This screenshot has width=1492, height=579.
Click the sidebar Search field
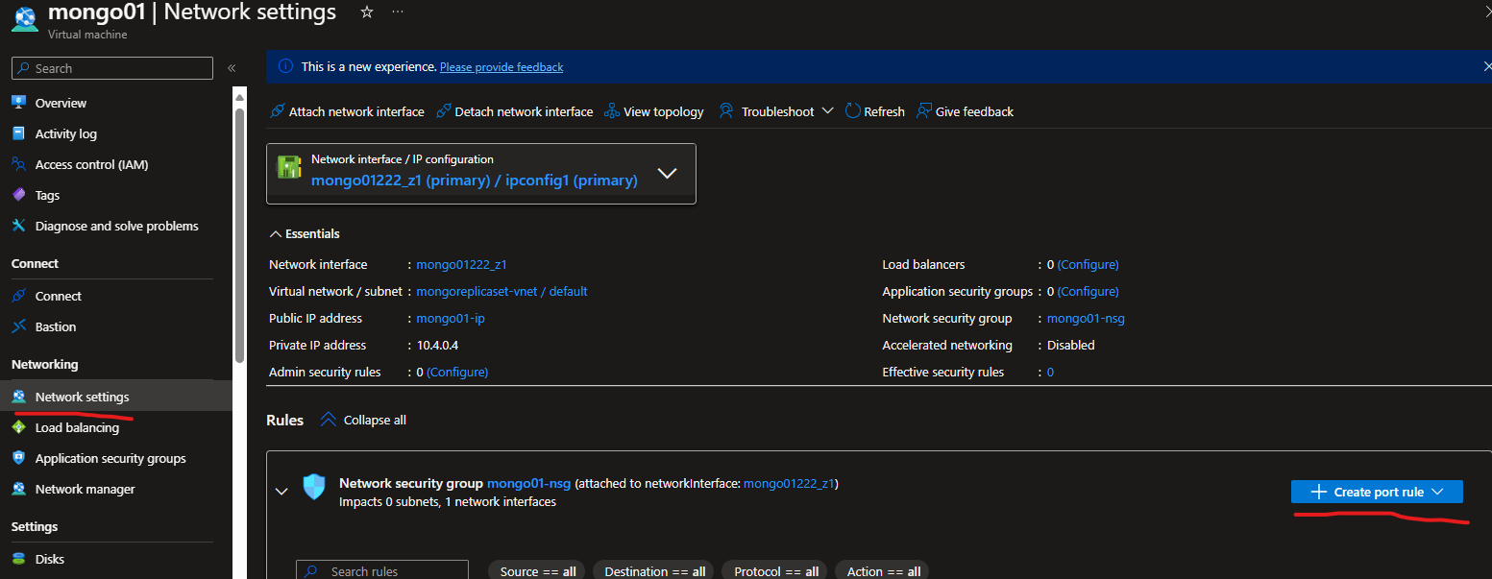tap(112, 68)
